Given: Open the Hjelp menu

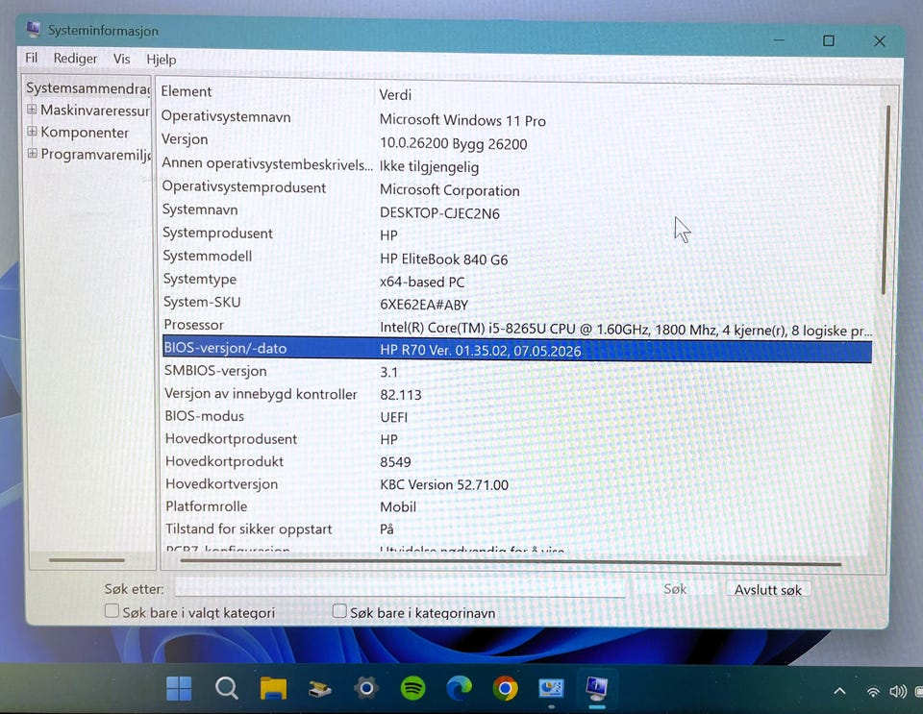Looking at the screenshot, I should coord(162,60).
